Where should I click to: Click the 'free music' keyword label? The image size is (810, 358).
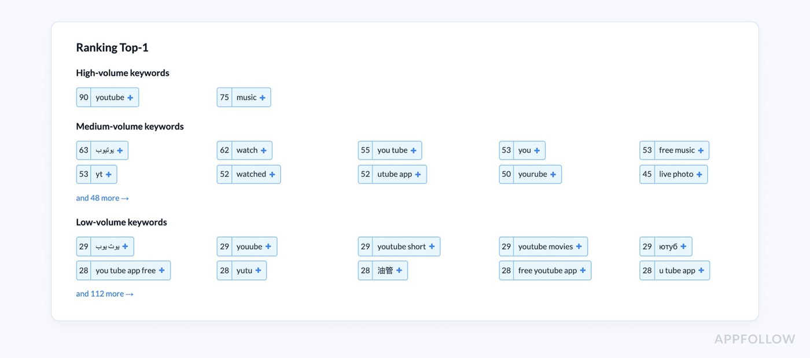[677, 150]
